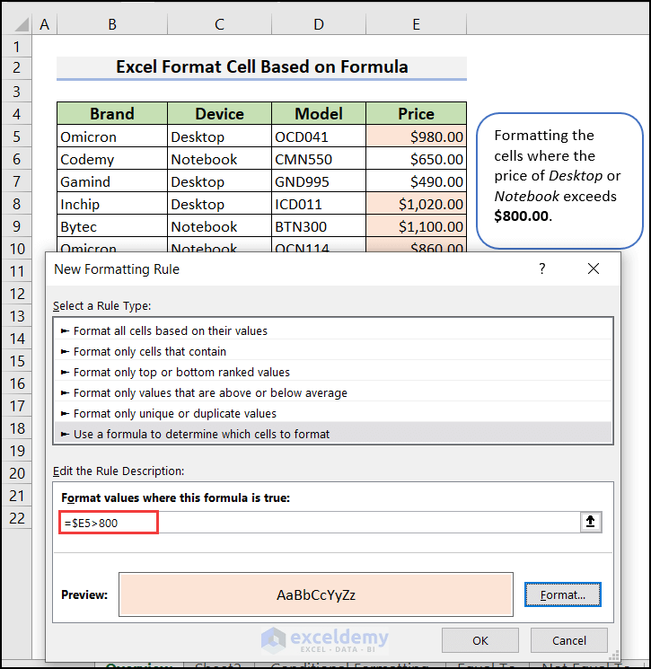Pick 'Format only unique or duplicate values'

click(333, 413)
